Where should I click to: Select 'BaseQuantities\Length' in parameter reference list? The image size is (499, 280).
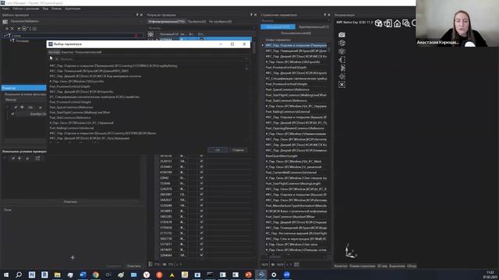click(281, 156)
